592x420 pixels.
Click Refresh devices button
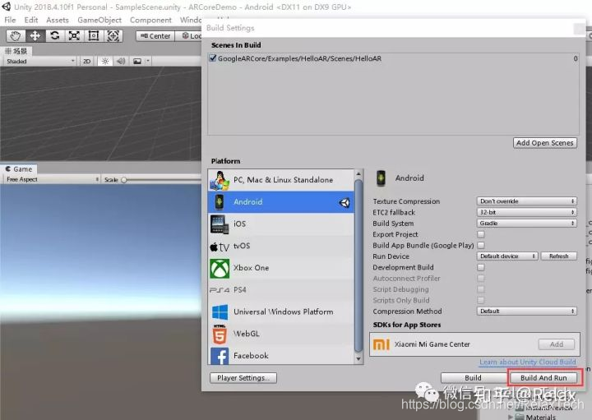(x=559, y=256)
